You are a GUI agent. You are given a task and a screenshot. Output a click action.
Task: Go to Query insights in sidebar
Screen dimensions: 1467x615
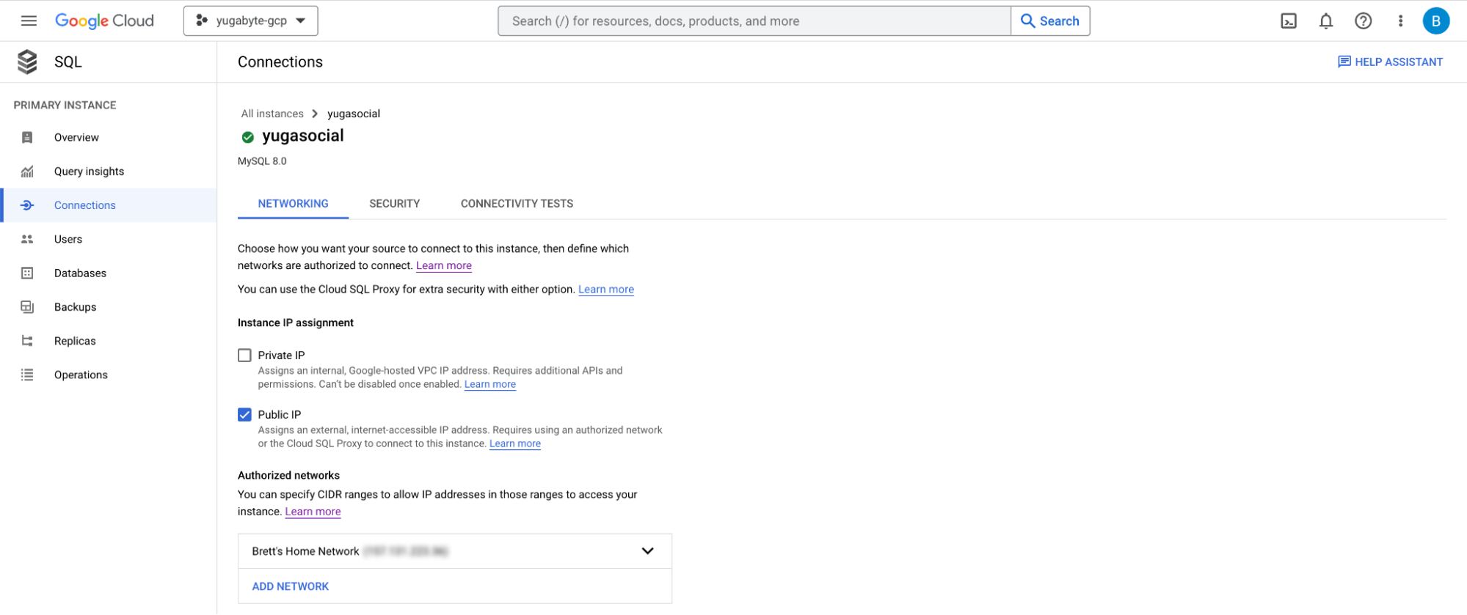[x=89, y=172]
